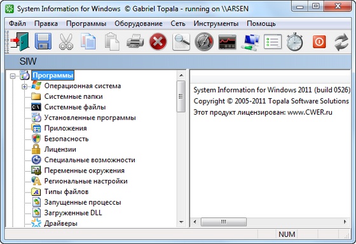Click the magnifying glass search icon
Image resolution: width=356 pixels, height=244 pixels.
click(181, 42)
